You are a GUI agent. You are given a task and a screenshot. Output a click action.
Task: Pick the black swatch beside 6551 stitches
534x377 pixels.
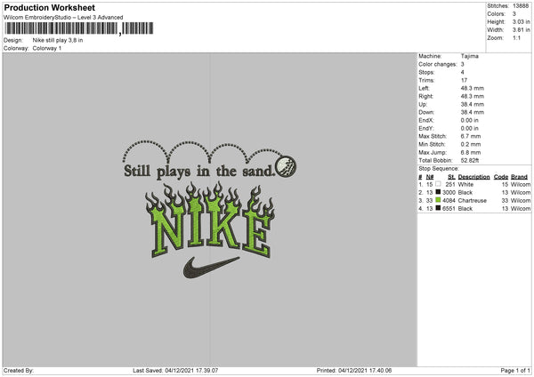click(x=438, y=208)
